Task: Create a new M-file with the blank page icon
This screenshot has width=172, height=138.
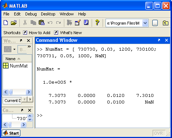Action: 6,23
